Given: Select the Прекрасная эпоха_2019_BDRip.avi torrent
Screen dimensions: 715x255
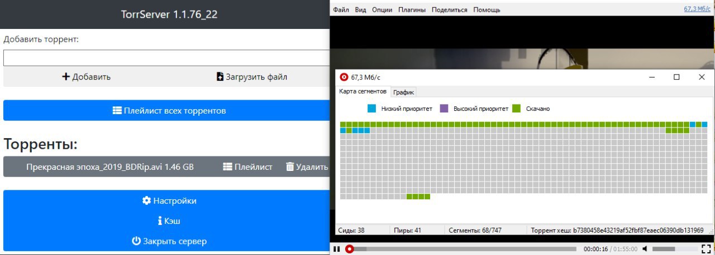Looking at the screenshot, I should [110, 166].
